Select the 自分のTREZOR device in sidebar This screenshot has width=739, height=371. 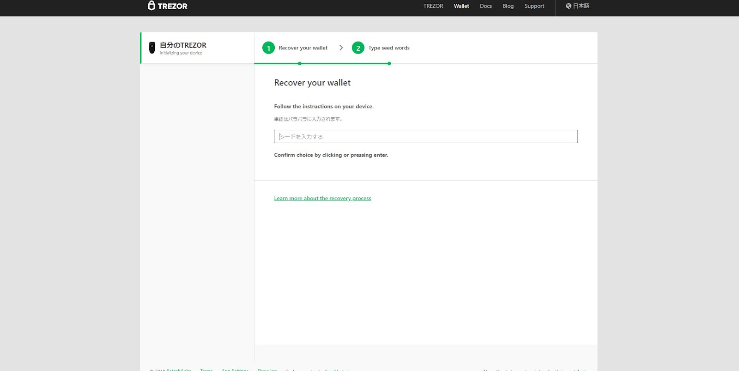197,48
